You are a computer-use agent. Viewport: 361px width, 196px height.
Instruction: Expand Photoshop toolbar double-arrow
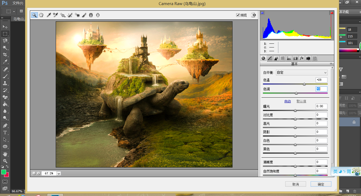click(x=2, y=18)
